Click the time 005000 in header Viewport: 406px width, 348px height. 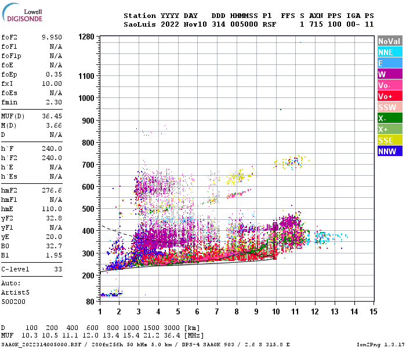pyautogui.click(x=244, y=24)
